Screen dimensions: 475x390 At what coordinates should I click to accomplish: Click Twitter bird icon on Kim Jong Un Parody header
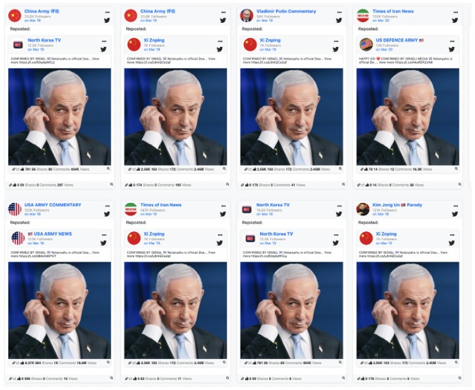(455, 214)
